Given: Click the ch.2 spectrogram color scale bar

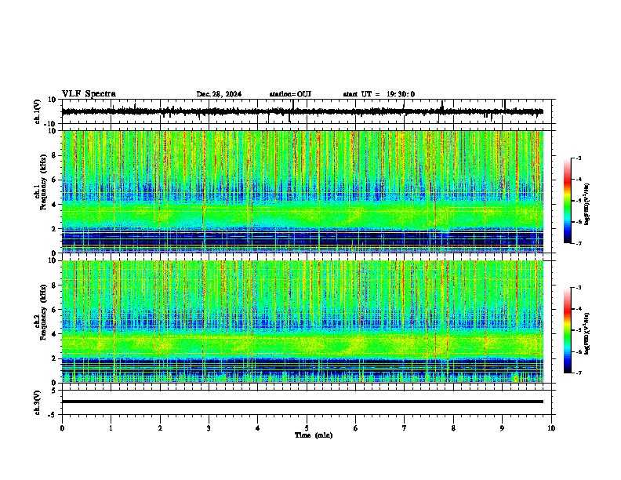Looking at the screenshot, I should [567, 330].
